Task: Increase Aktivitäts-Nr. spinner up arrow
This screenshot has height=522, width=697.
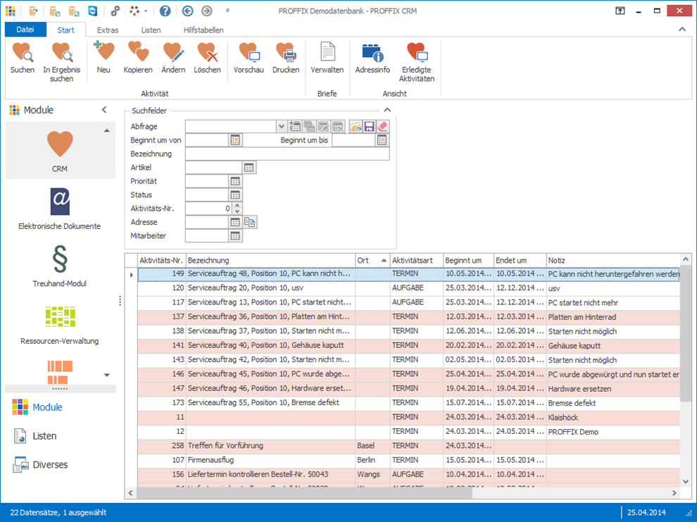Action: tap(237, 206)
